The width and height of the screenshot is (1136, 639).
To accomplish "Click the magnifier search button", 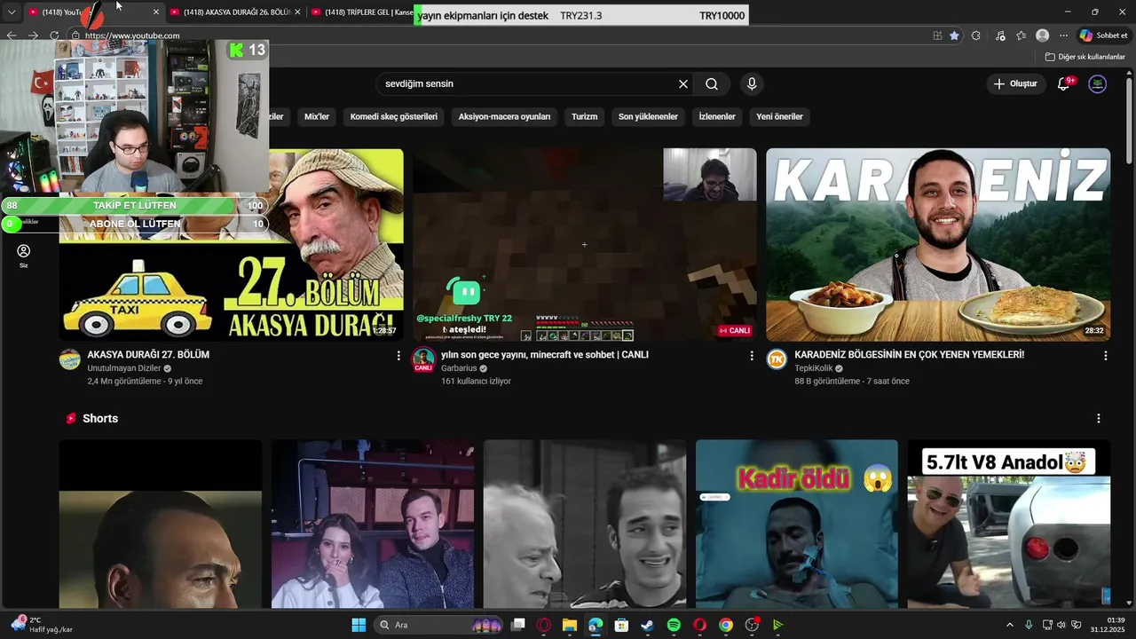I will point(712,84).
